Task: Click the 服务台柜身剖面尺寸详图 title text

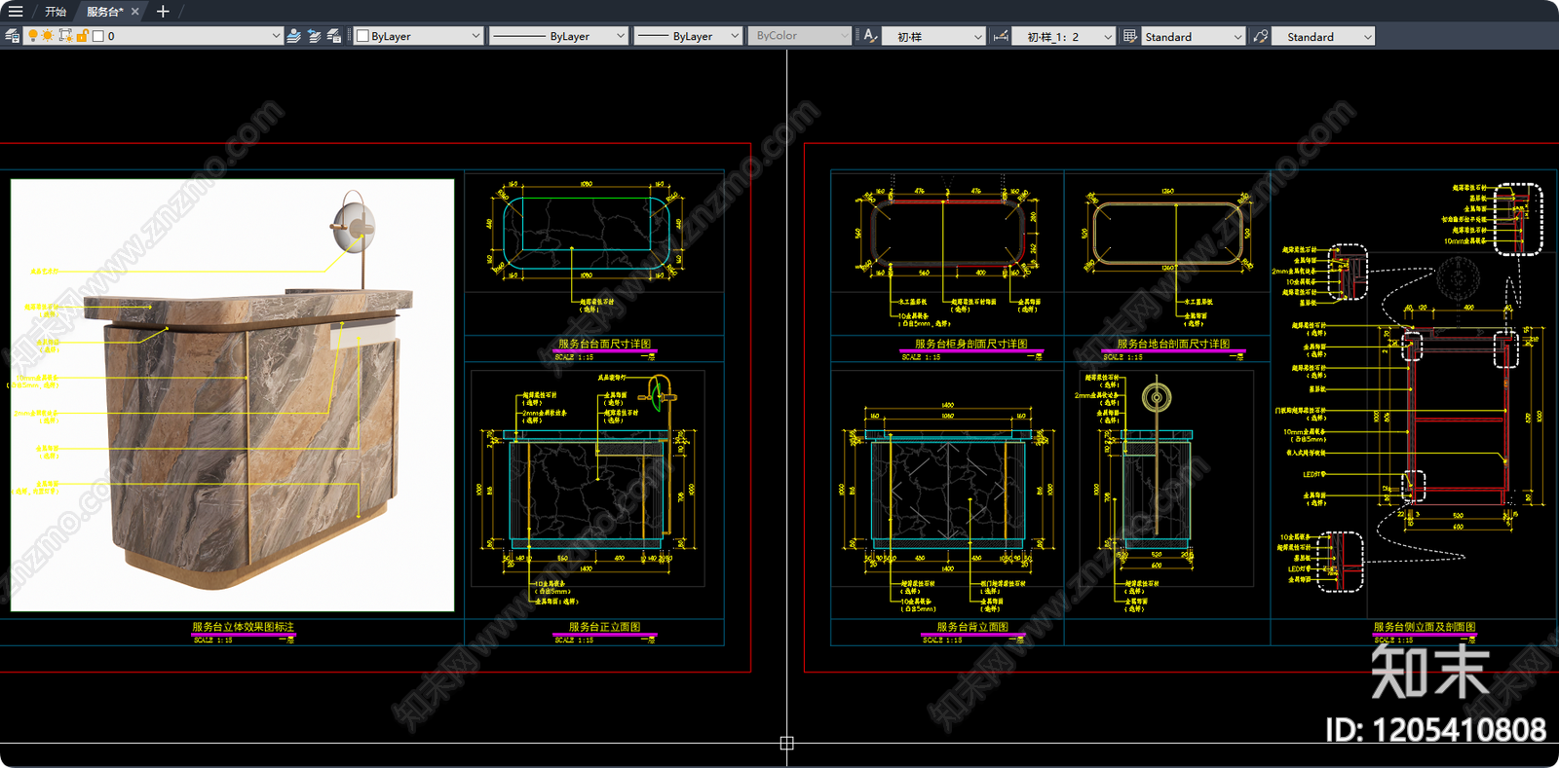Action: (x=970, y=344)
